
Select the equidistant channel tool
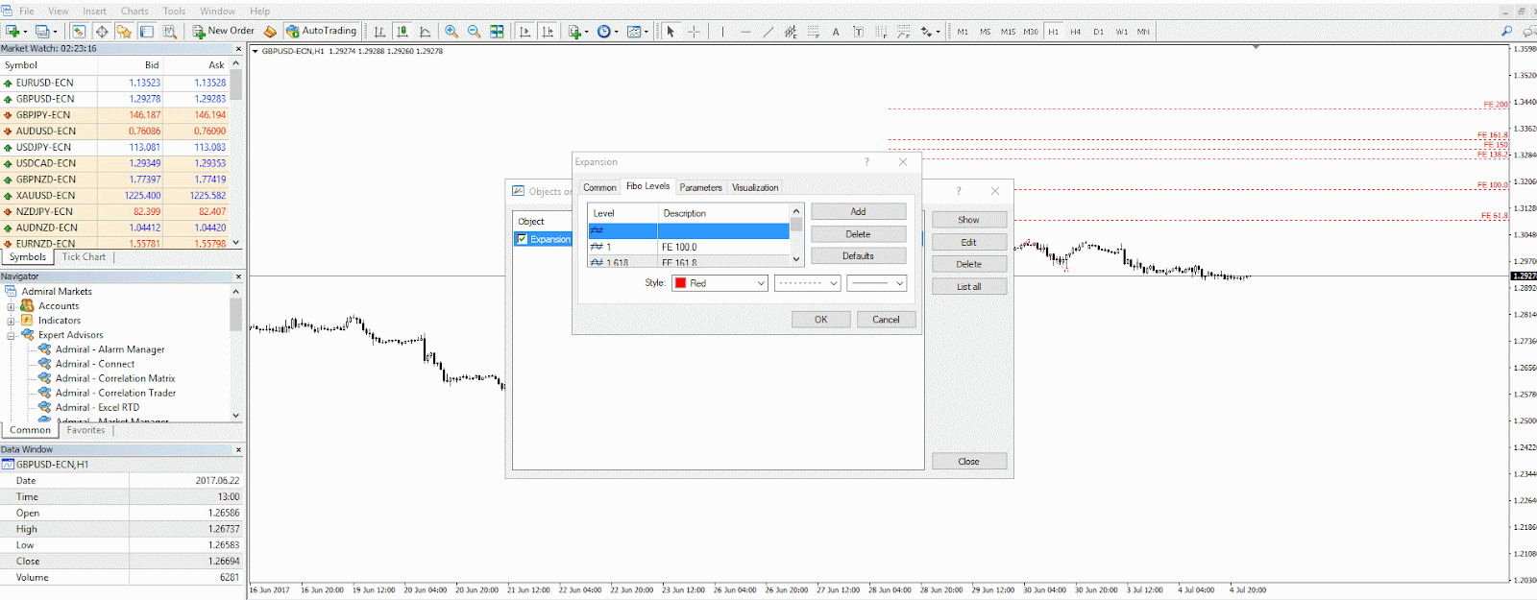791,32
